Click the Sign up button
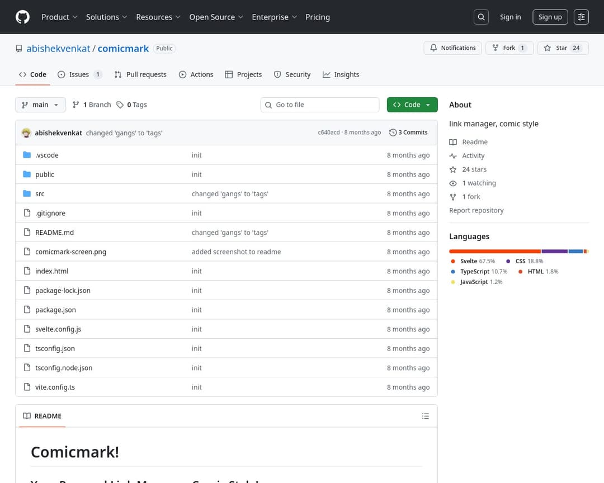Image resolution: width=604 pixels, height=483 pixels. point(549,17)
